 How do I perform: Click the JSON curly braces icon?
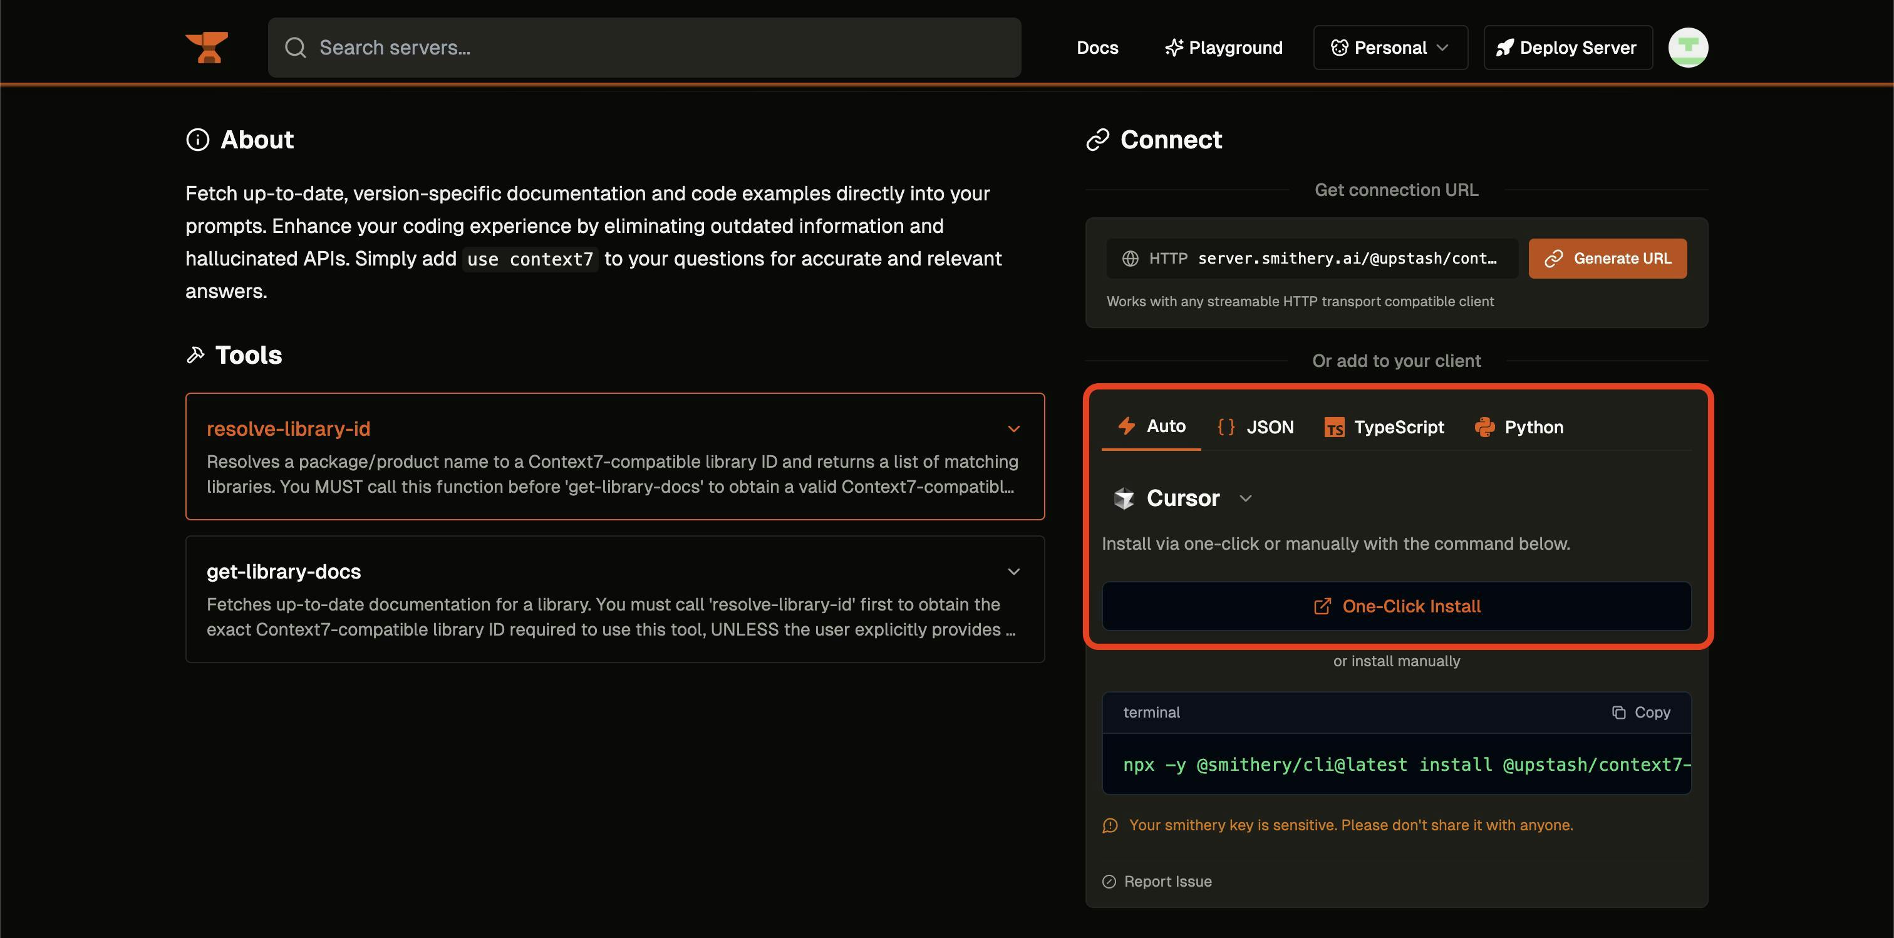point(1226,427)
